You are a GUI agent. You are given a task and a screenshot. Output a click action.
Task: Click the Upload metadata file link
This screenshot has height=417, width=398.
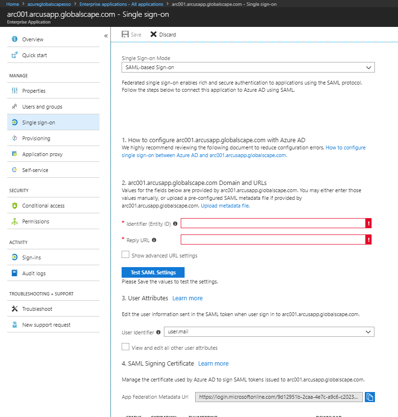point(225,206)
